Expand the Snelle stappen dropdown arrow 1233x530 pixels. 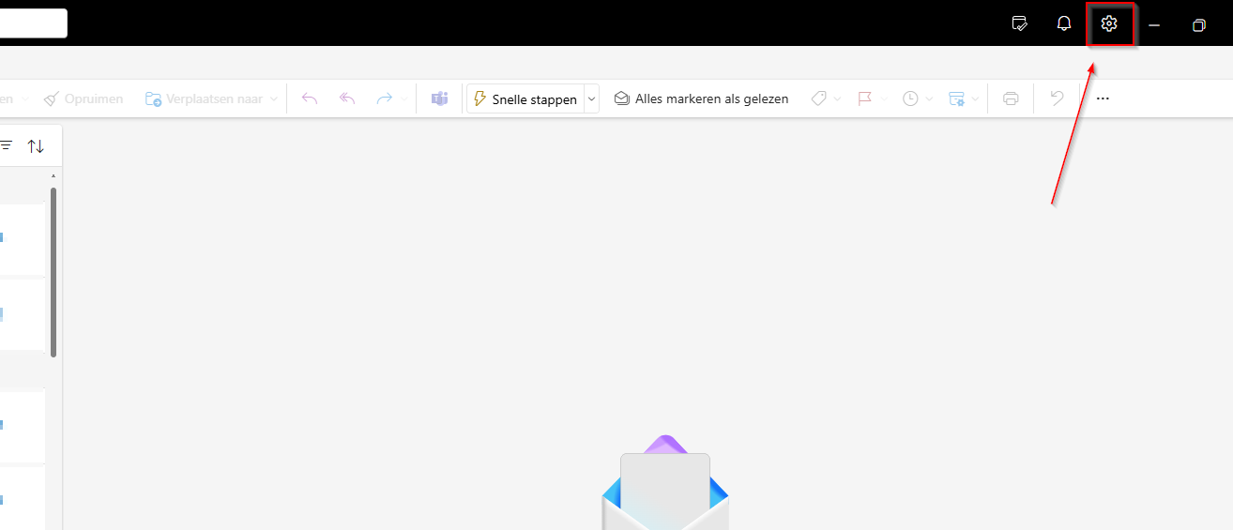tap(591, 98)
